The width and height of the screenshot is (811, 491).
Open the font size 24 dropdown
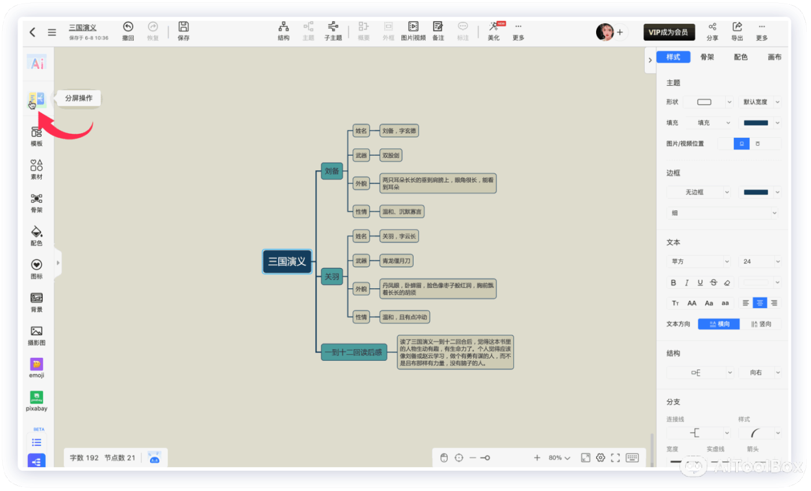[759, 262]
